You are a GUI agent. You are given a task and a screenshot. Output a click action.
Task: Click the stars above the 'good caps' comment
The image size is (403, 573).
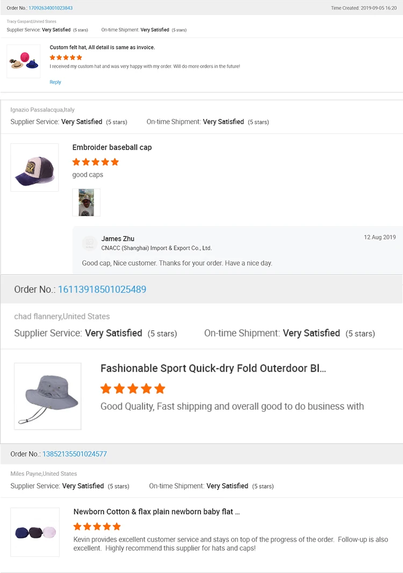tap(96, 162)
